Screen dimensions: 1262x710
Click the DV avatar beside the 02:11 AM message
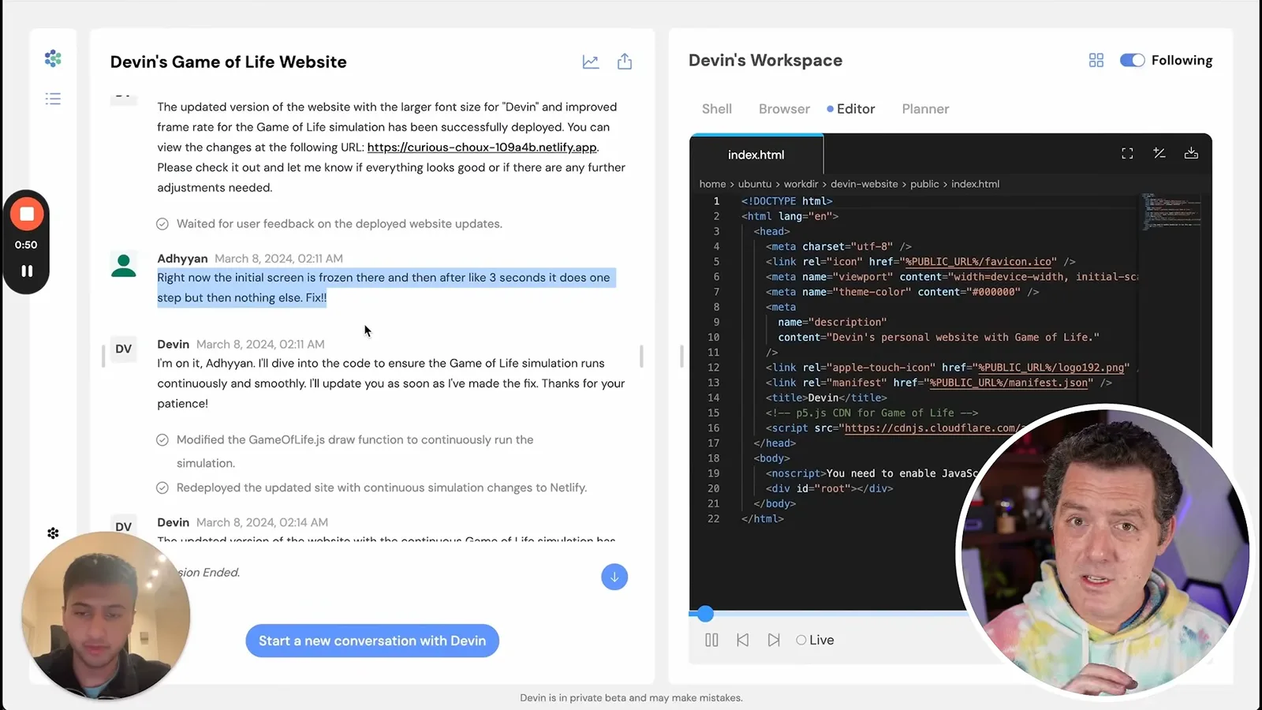(x=124, y=349)
